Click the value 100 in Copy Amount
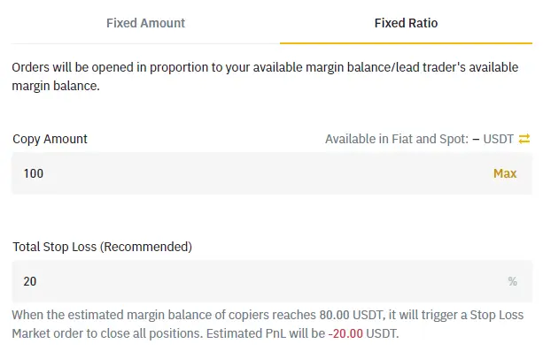 [x=34, y=173]
